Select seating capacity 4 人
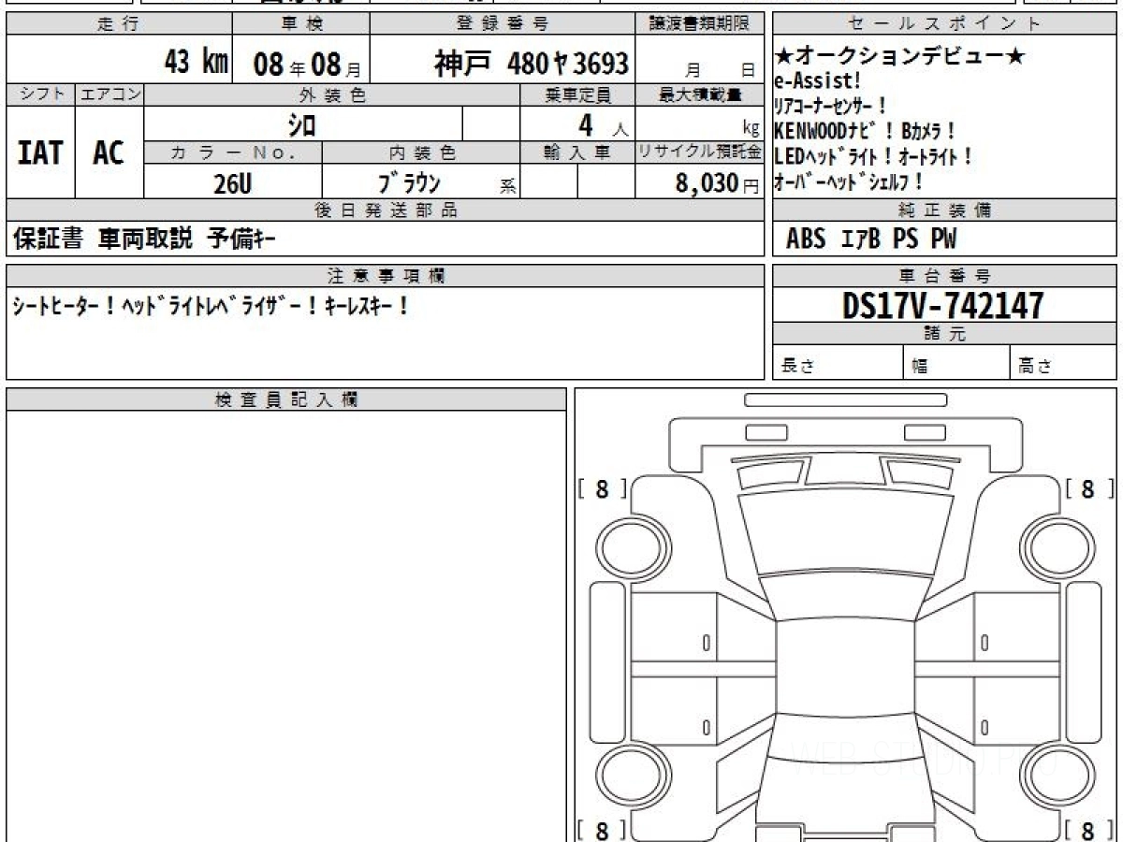Image resolution: width=1123 pixels, height=842 pixels. pyautogui.click(x=604, y=124)
